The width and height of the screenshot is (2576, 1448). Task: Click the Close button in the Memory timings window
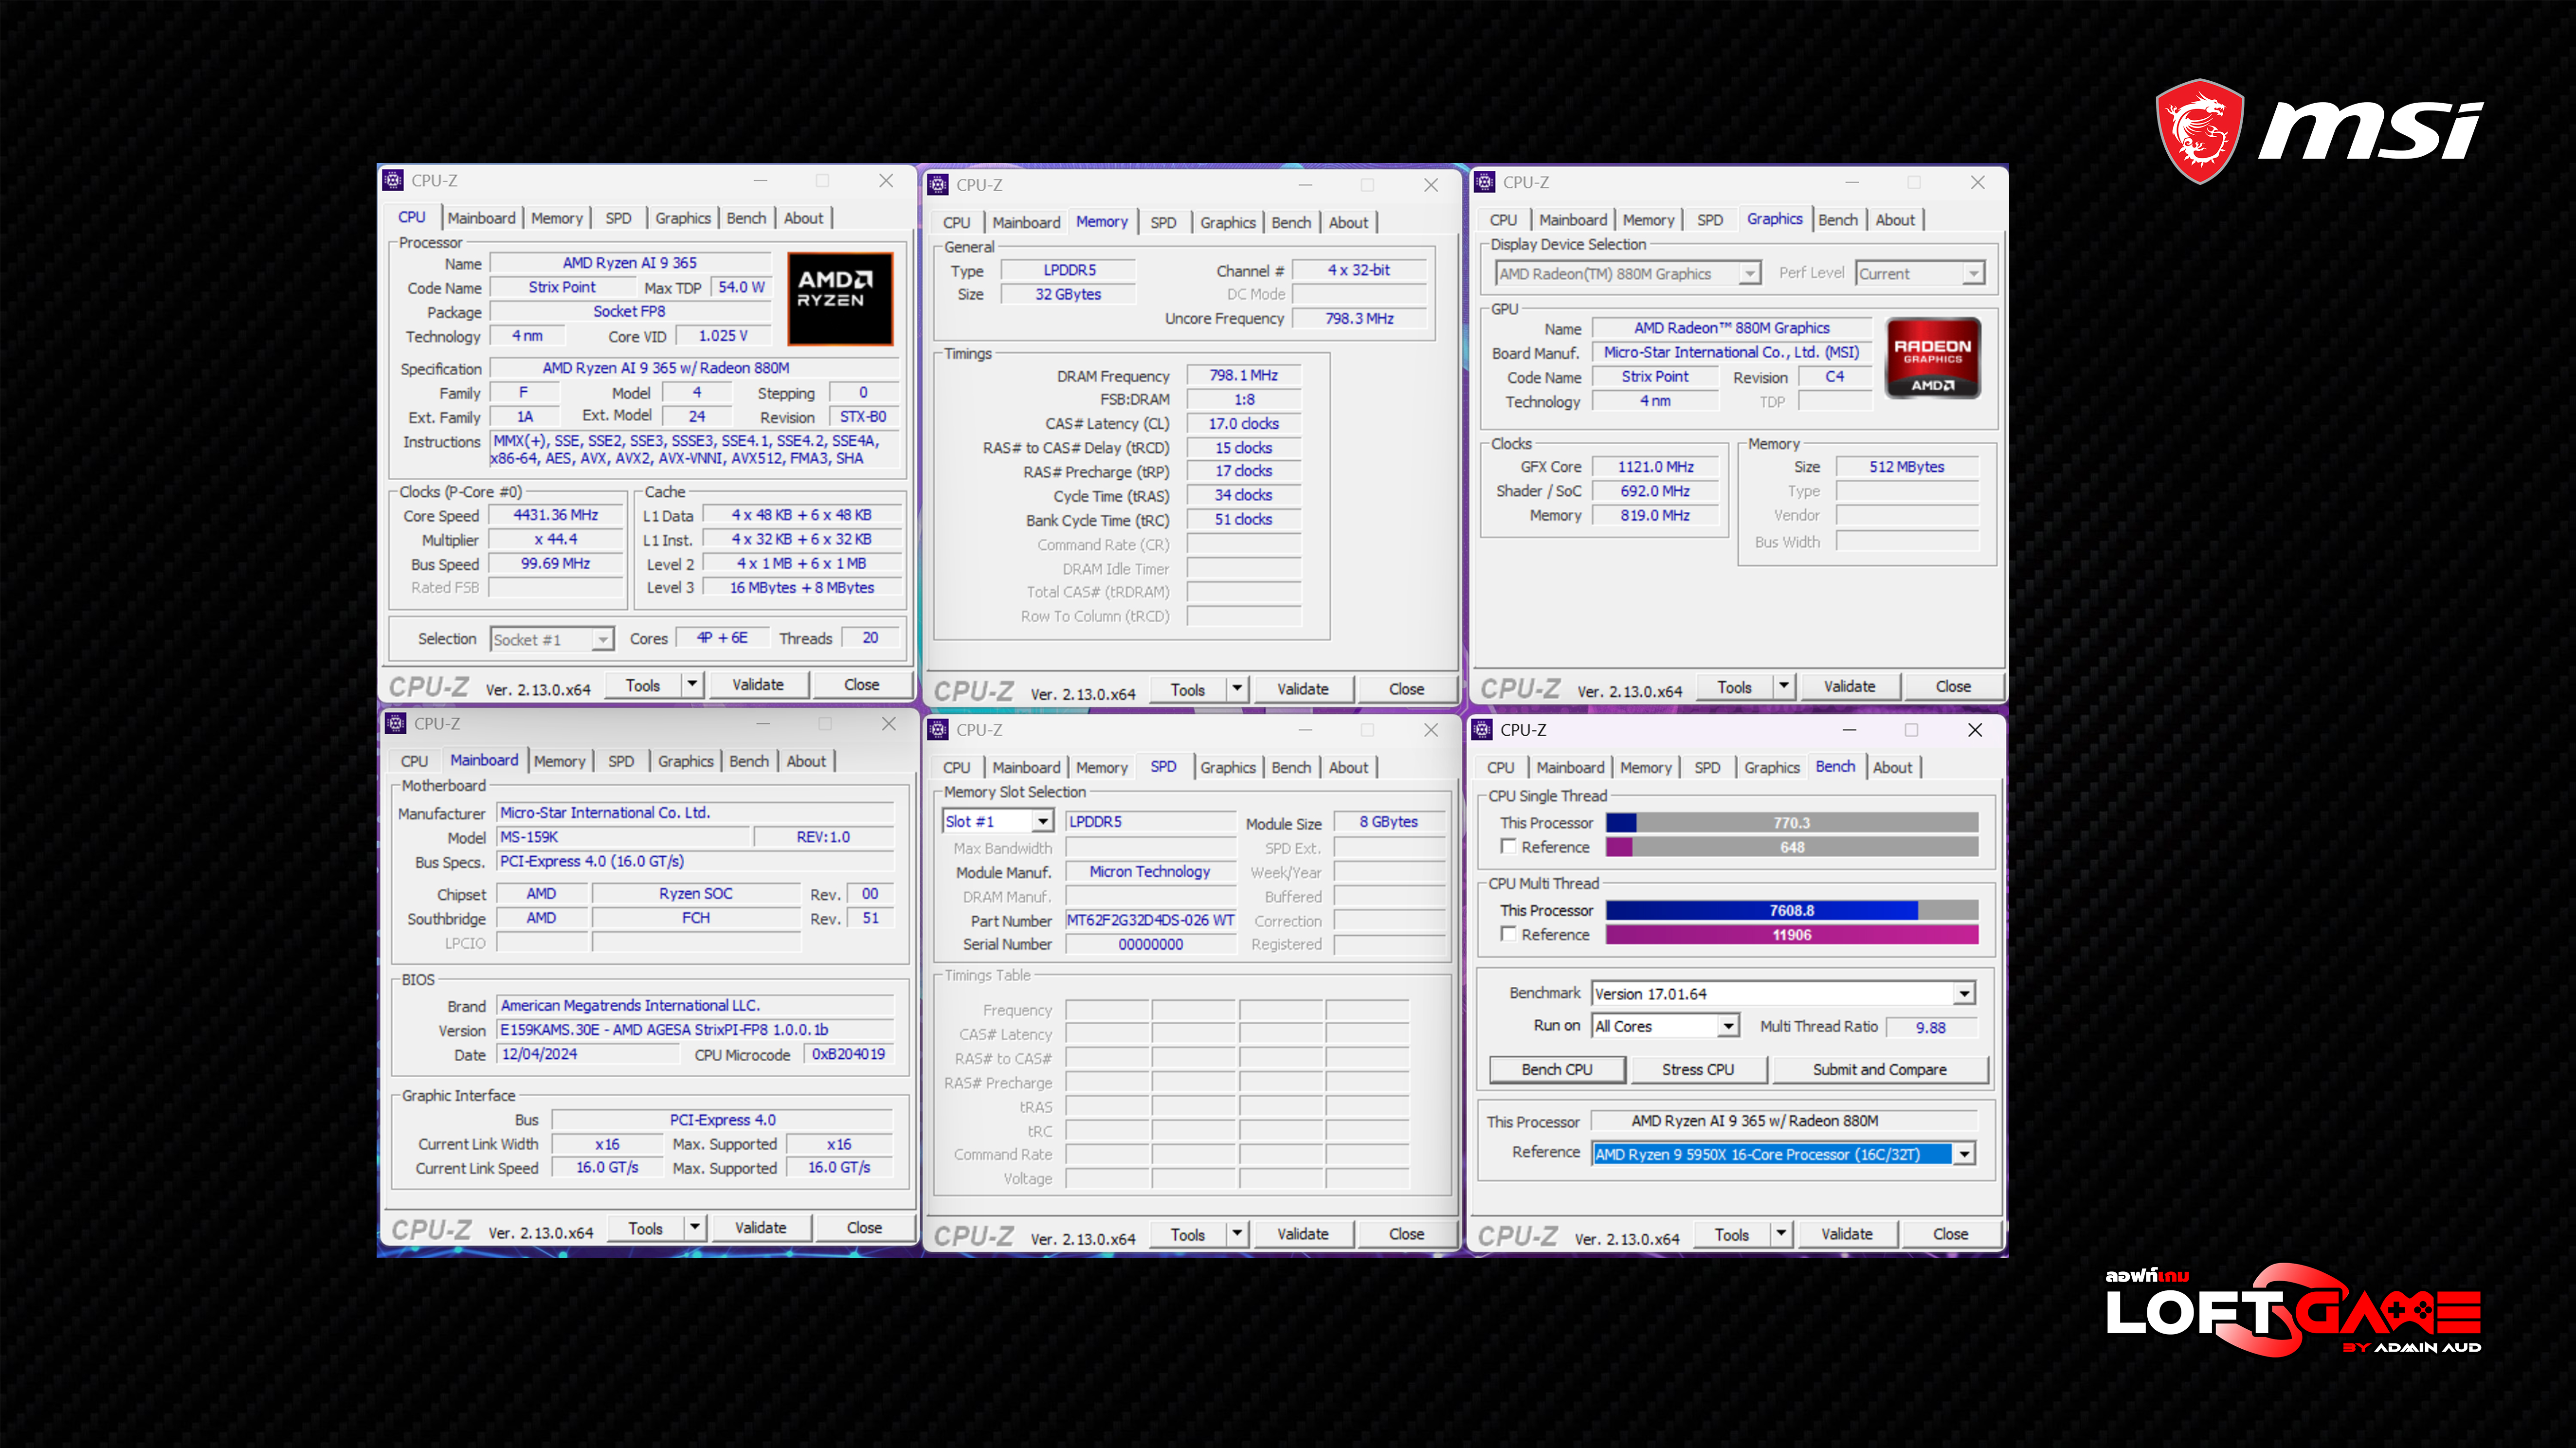tap(1406, 689)
